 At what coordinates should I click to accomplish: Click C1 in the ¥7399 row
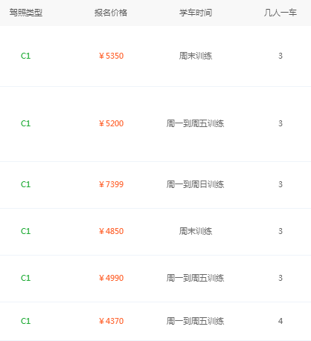coord(26,184)
